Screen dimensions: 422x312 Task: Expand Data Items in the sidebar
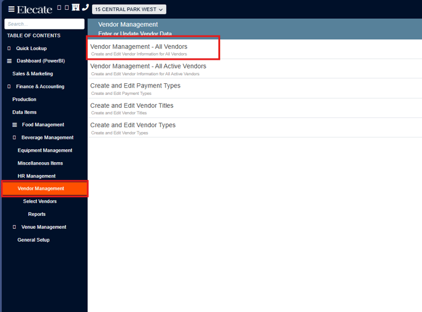point(24,112)
